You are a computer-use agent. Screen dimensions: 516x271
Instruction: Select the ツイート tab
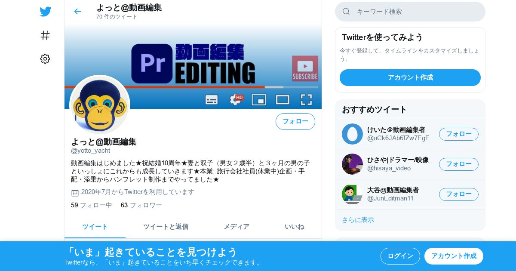click(95, 227)
